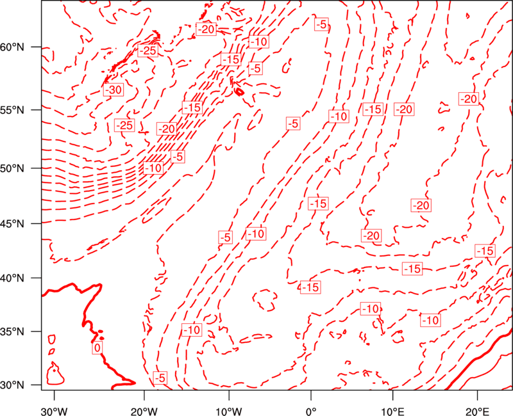The width and height of the screenshot is (513, 416).
Task: Click the 10°W longitude axis label
Action: [229, 411]
